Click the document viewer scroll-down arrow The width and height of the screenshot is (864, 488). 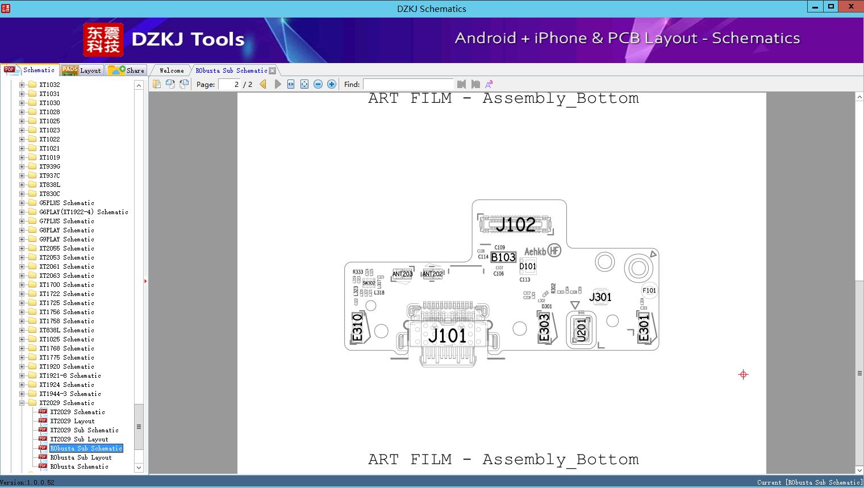pyautogui.click(x=859, y=470)
